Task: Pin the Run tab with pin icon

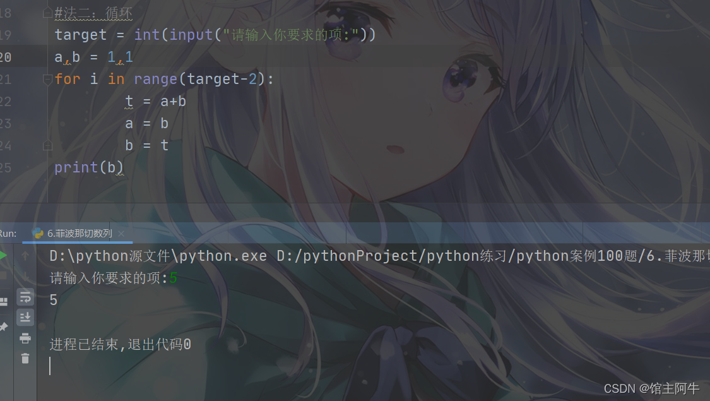Action: (x=4, y=326)
